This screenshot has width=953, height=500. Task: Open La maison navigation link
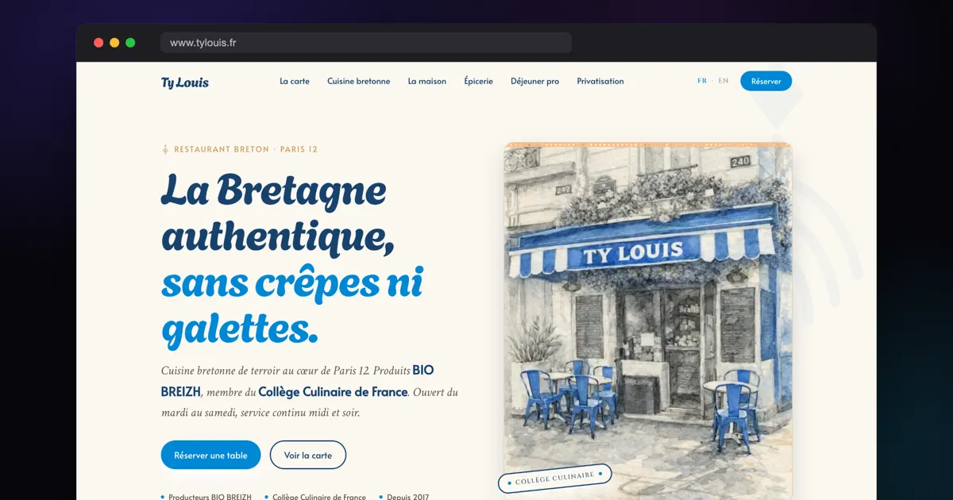[427, 81]
